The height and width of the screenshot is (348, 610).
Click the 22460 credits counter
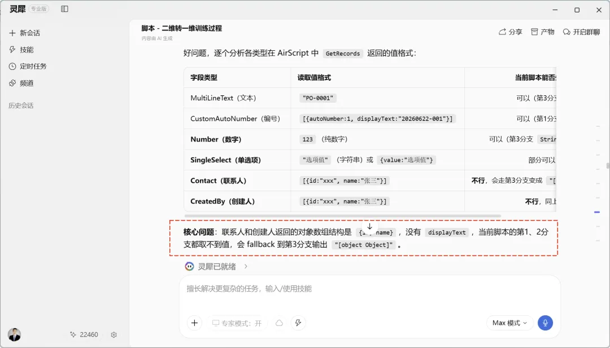(84, 334)
